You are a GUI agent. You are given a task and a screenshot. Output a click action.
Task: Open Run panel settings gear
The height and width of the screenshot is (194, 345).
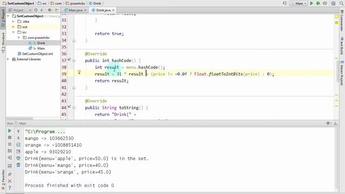point(328,123)
